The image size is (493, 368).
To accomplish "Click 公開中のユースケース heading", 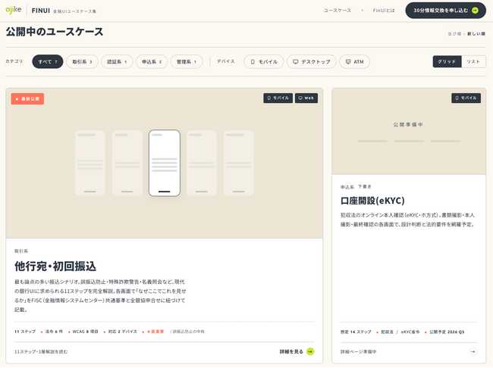I will pyautogui.click(x=55, y=32).
